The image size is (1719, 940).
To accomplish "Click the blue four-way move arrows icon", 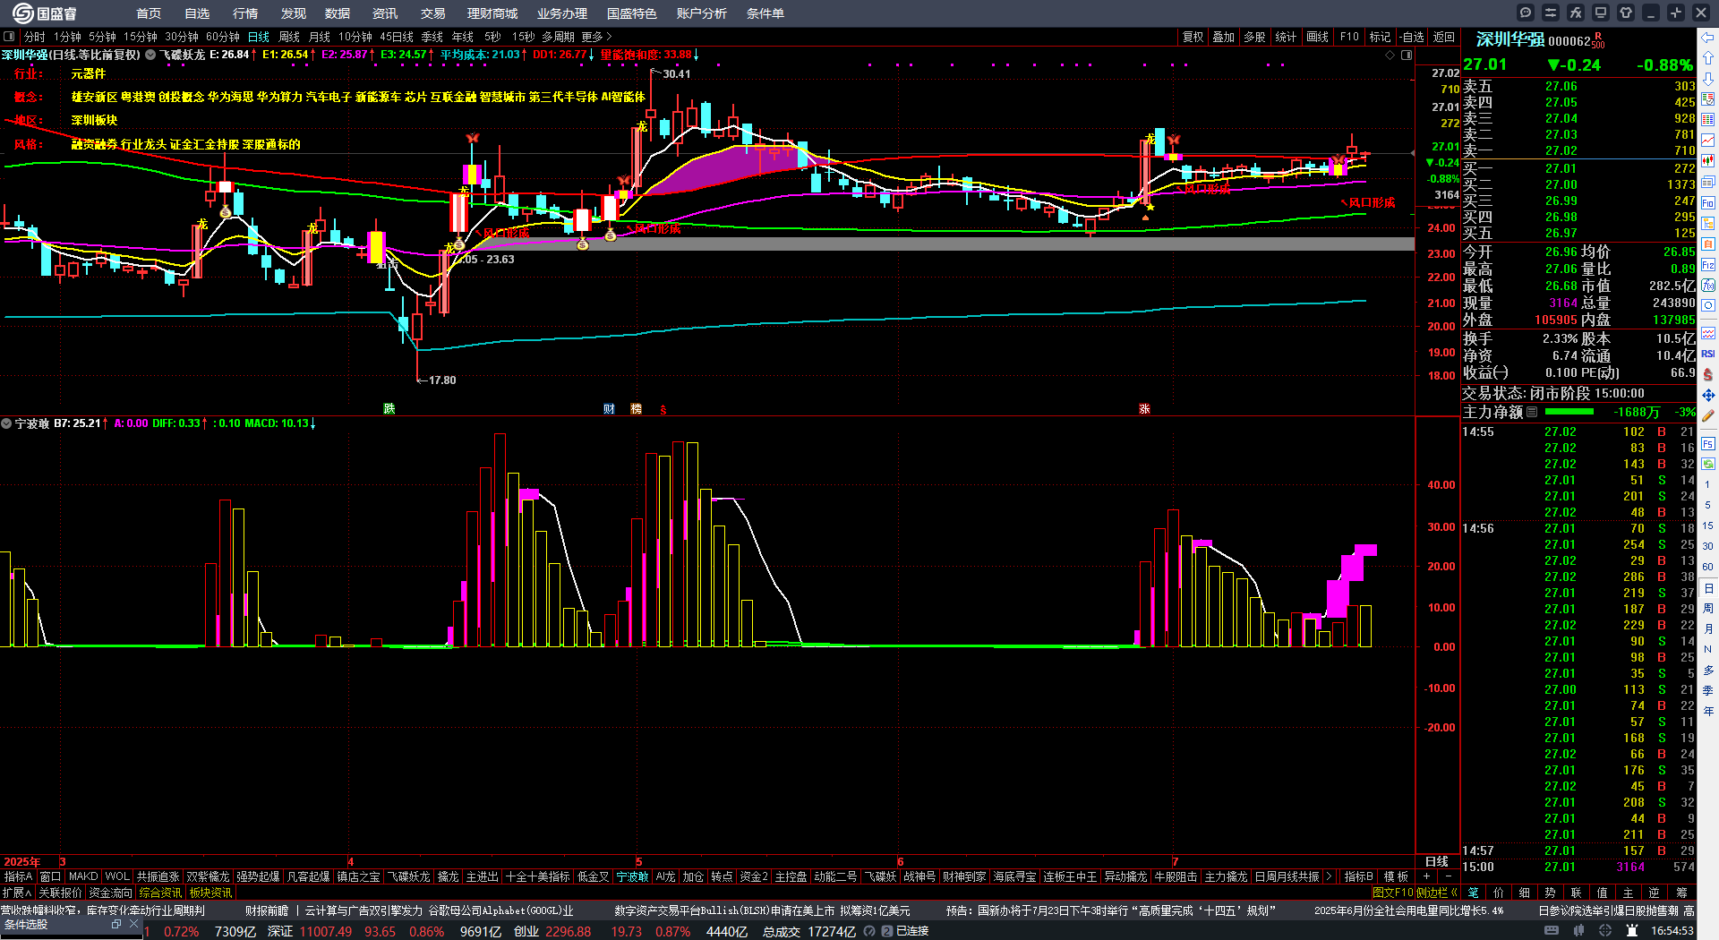I will point(1708,395).
